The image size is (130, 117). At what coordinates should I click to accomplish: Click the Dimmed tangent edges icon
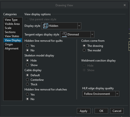tap(64, 35)
